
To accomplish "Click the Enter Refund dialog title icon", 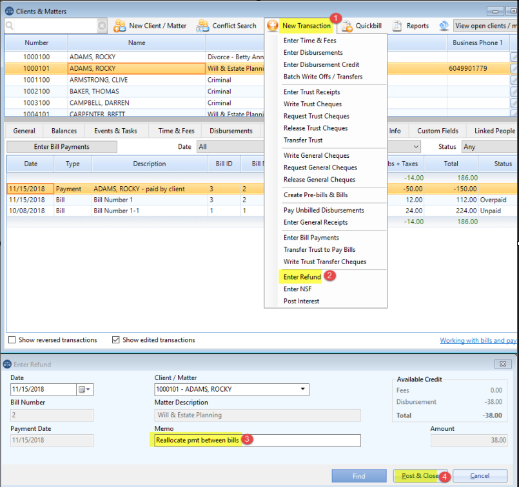I will coord(7,365).
